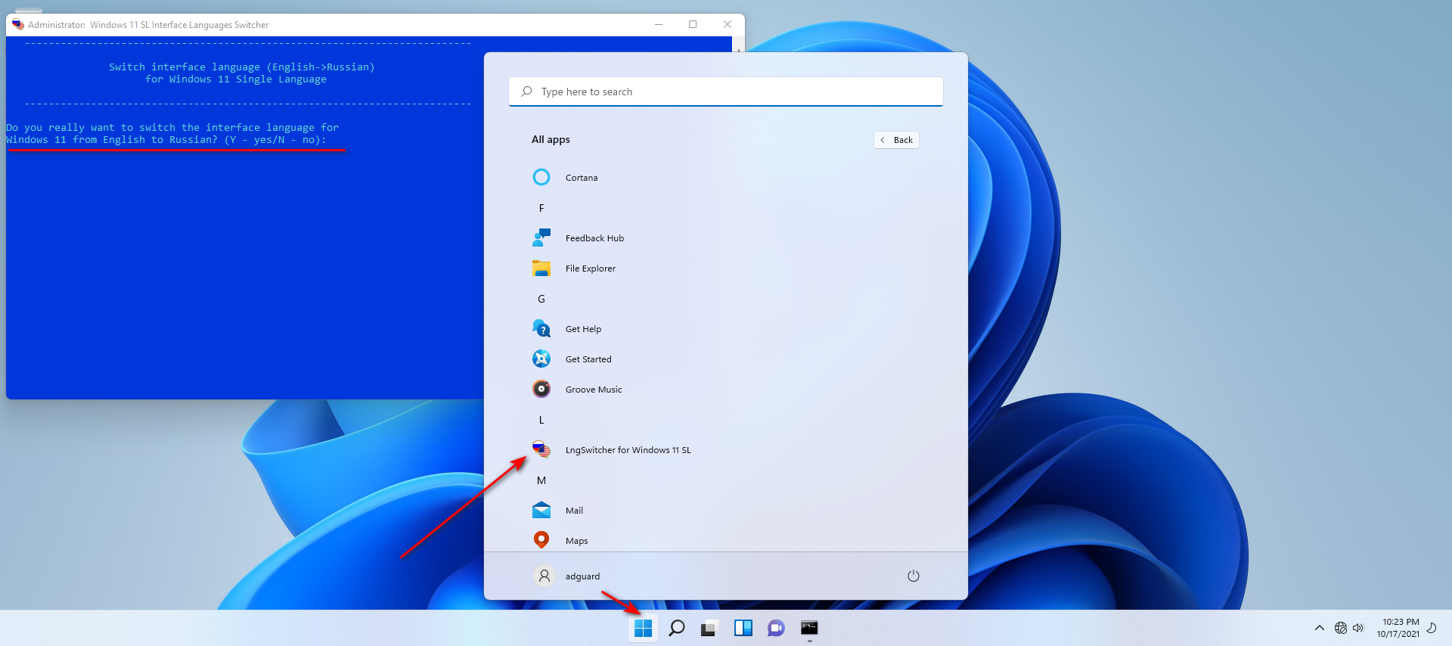Click the volume speaker tray icon
The width and height of the screenshot is (1452, 646).
(1358, 628)
